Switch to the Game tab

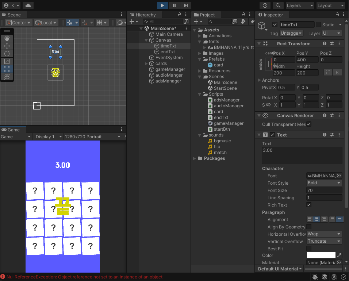(13, 130)
